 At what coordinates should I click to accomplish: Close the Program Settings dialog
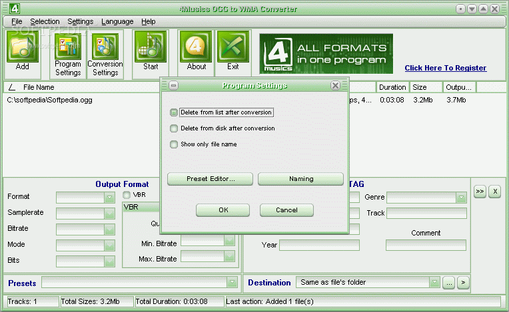pyautogui.click(x=335, y=86)
